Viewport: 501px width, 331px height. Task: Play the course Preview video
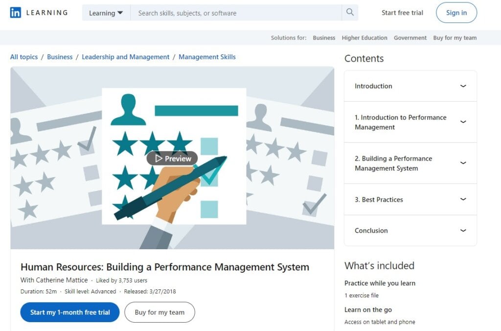172,158
